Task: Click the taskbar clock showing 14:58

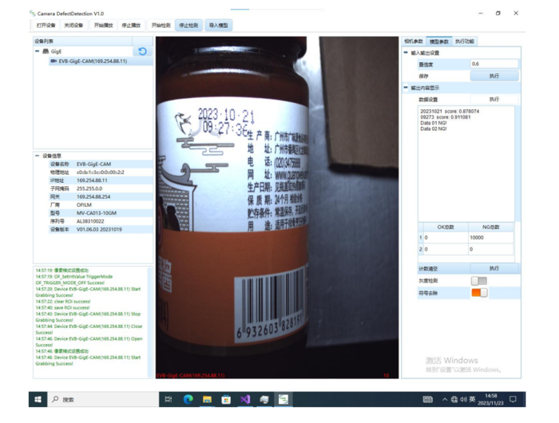Action: [490, 400]
